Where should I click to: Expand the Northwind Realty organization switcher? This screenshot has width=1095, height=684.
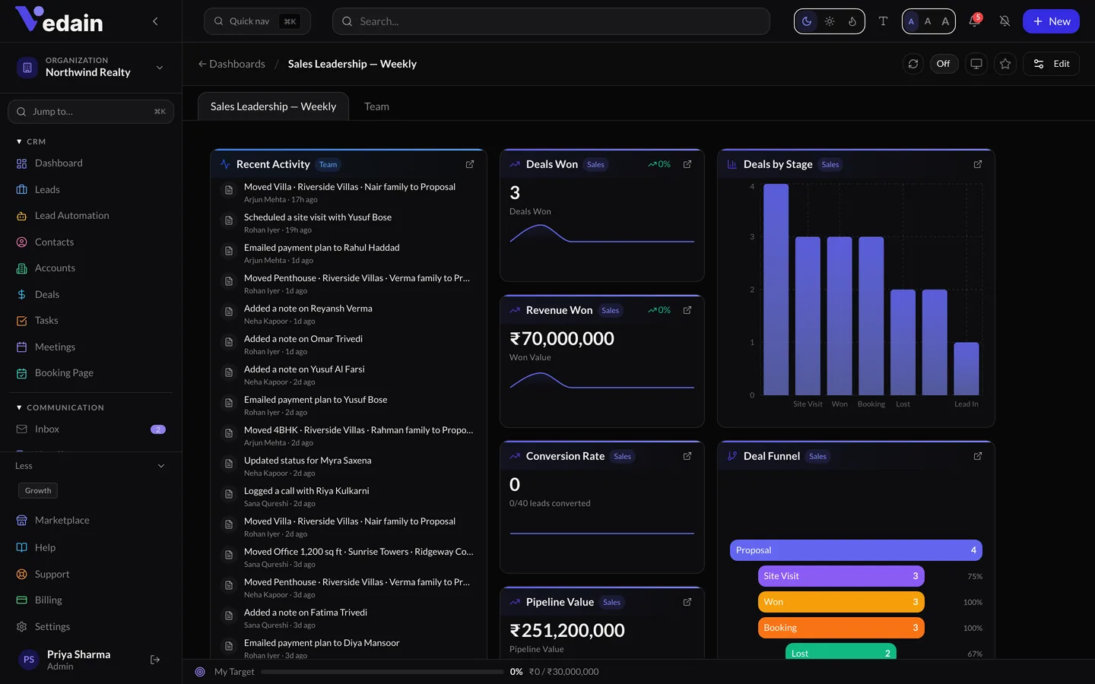pos(90,67)
